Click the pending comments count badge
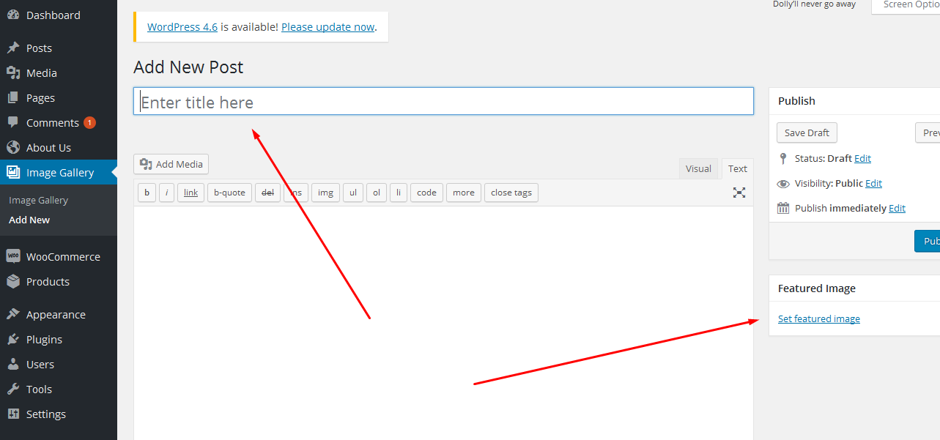The image size is (940, 440). click(x=89, y=123)
